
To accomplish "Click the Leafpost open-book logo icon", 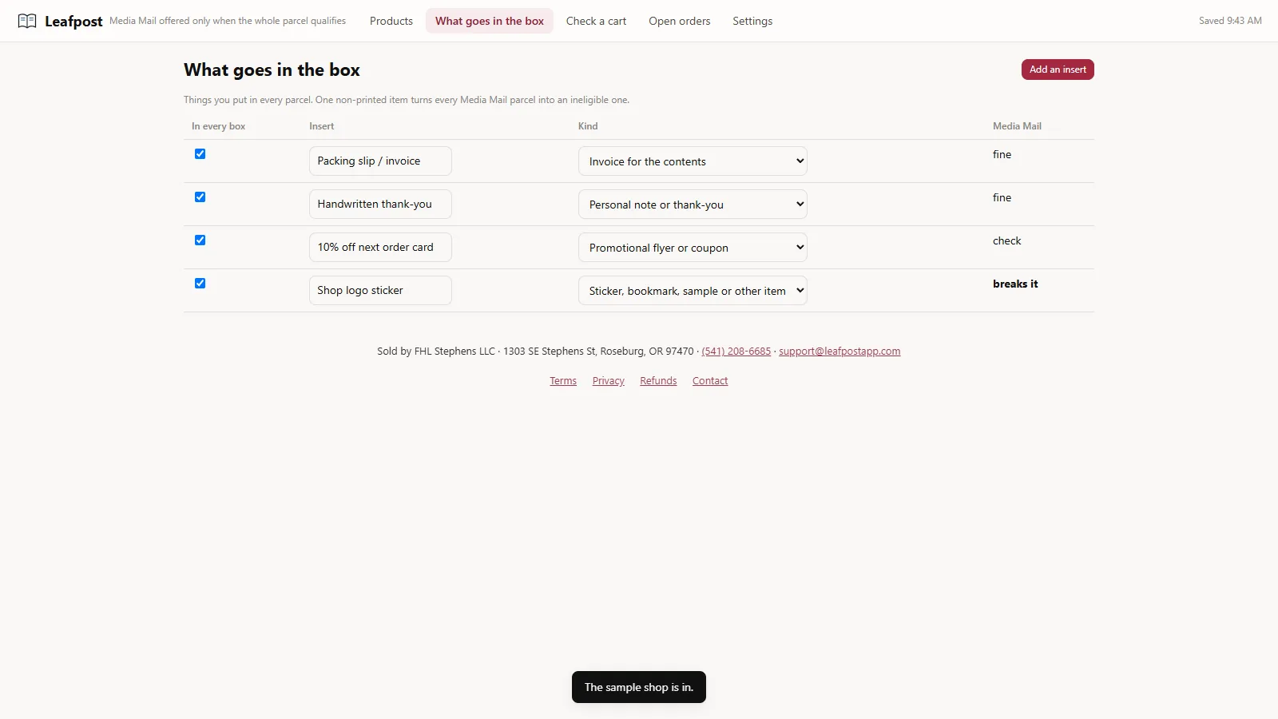I will [27, 21].
